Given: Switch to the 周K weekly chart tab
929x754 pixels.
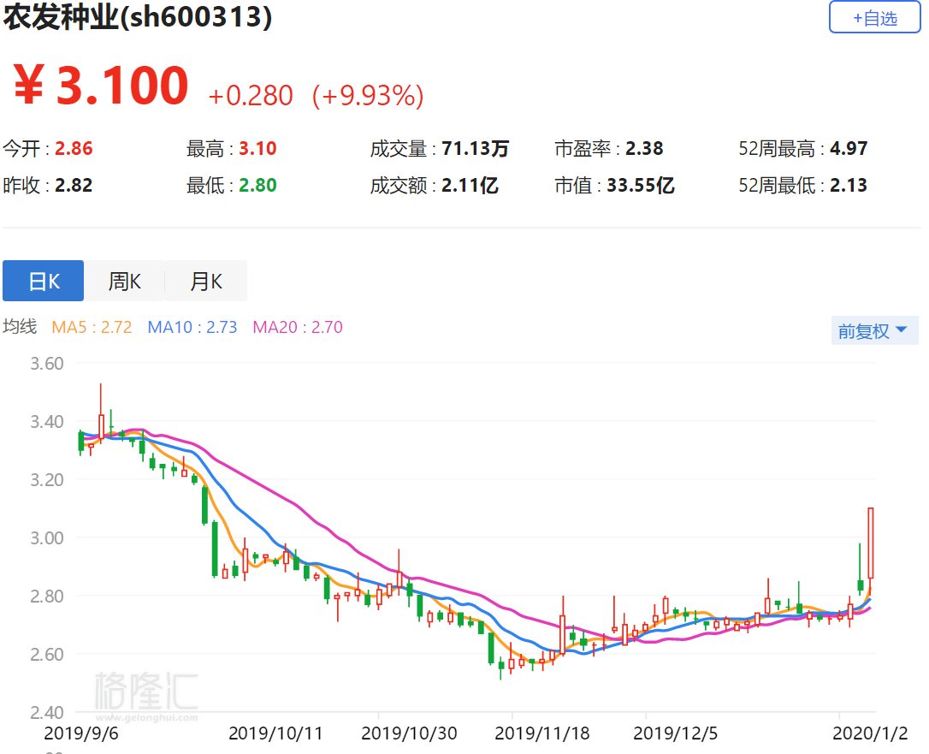Looking at the screenshot, I should tap(124, 281).
